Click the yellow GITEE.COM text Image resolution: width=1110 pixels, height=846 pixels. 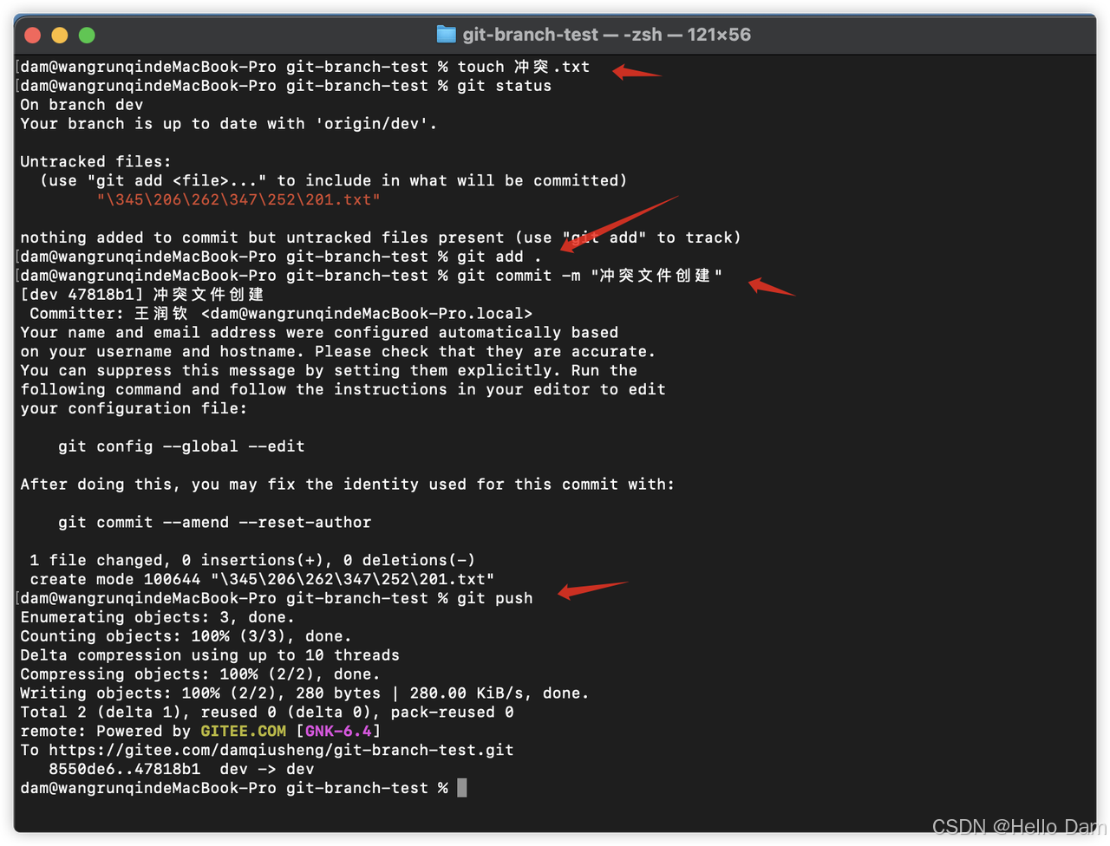pyautogui.click(x=244, y=732)
